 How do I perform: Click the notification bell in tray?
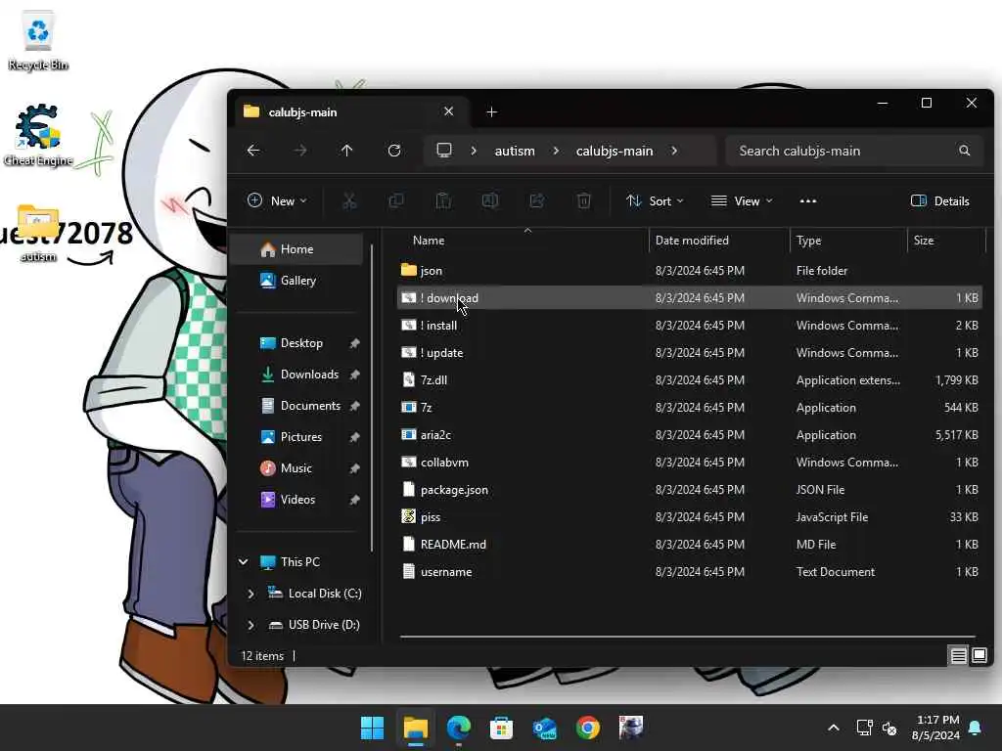(x=976, y=728)
